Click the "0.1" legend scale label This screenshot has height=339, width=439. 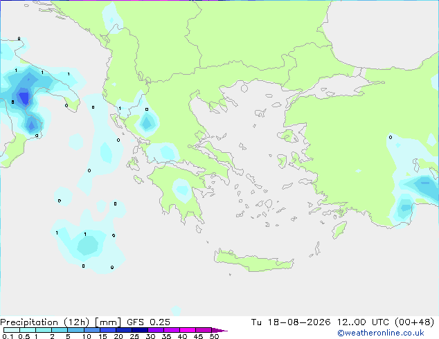[x=8, y=336]
